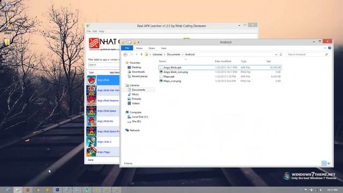Click Libraries in the address breadcrumb

pyautogui.click(x=157, y=55)
